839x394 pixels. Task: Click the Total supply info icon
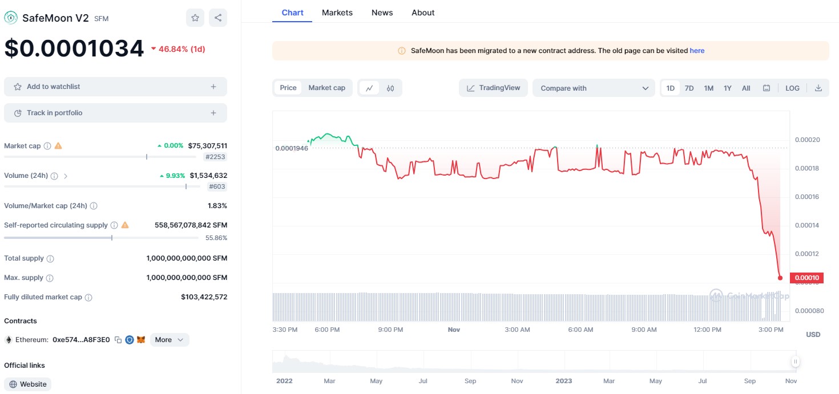click(50, 259)
